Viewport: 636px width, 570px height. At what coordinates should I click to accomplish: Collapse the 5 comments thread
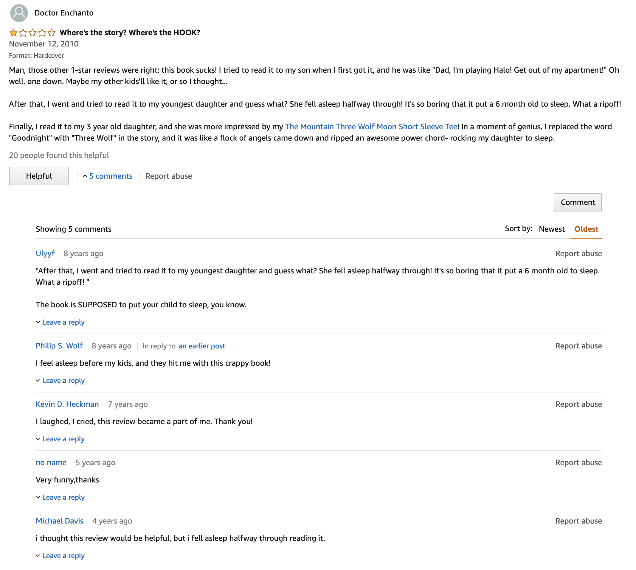[x=108, y=176]
